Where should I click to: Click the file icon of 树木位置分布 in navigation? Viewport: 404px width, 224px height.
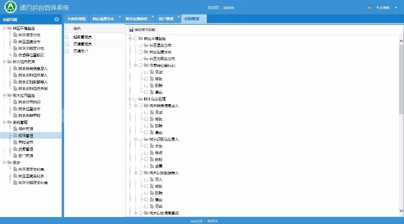(x=15, y=109)
